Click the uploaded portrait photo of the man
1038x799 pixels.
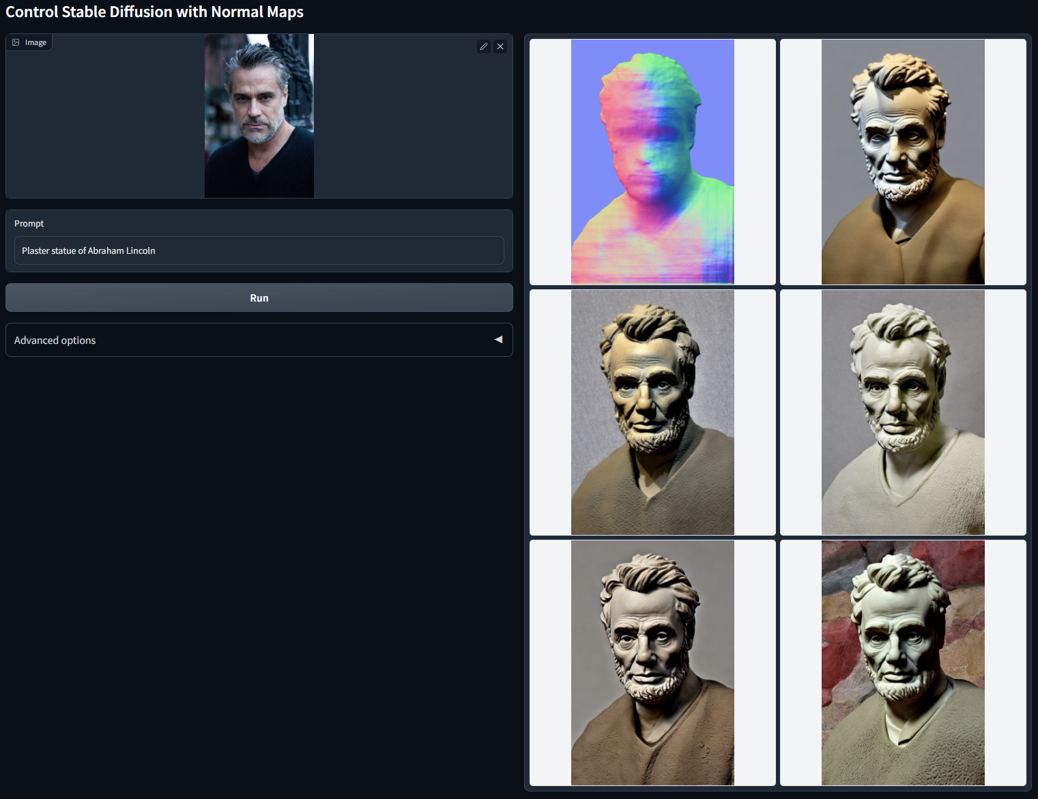click(x=259, y=116)
